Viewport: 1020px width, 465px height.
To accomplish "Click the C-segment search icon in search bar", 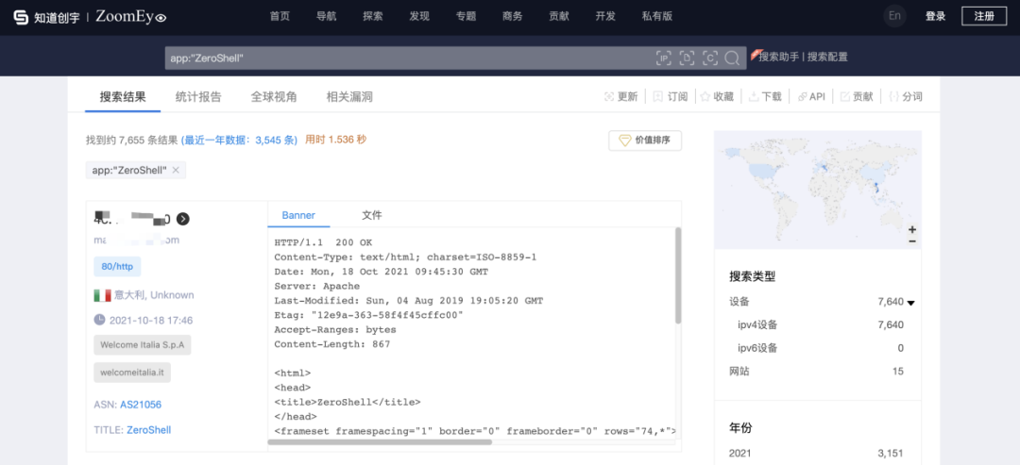I will (x=710, y=58).
